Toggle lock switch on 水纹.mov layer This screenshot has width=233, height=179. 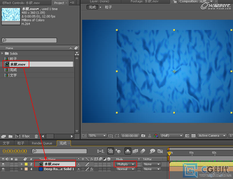pos(16,164)
